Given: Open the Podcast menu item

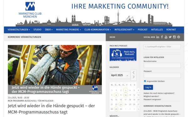Looking at the screenshot, I should (143, 30).
